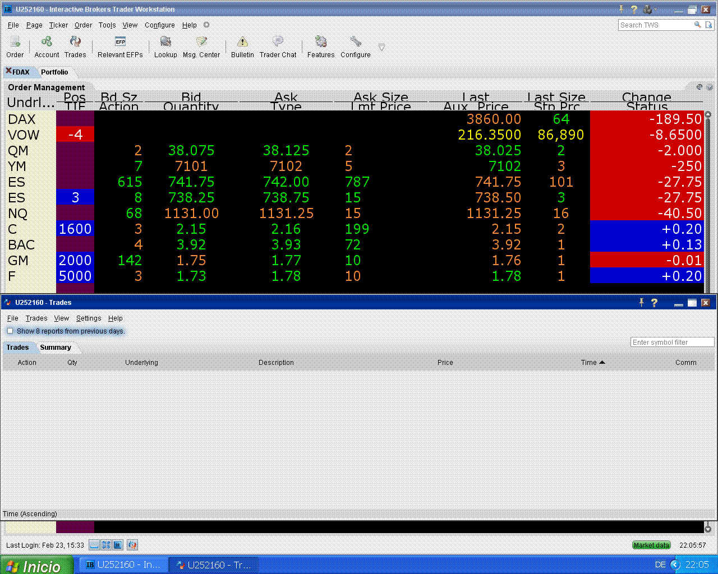Open help question mark in main title bar
718x574 pixels.
click(x=634, y=9)
